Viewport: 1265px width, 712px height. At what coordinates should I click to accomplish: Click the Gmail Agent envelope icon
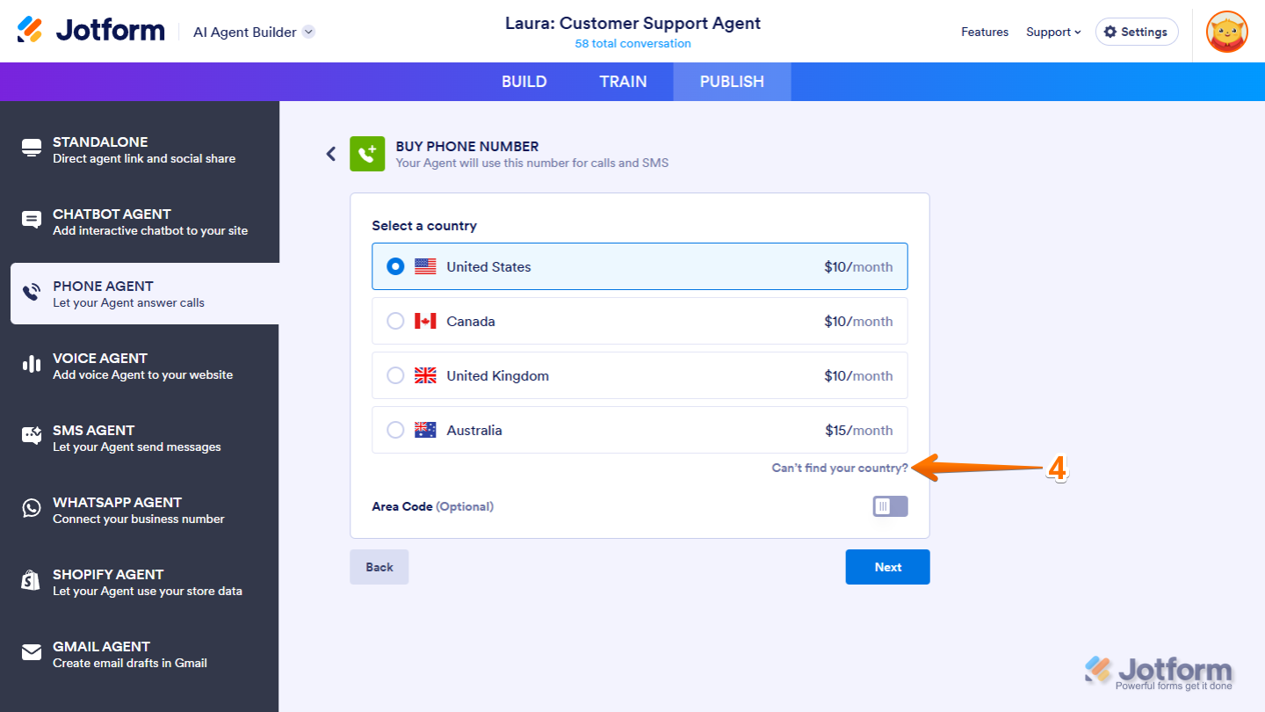pos(32,652)
